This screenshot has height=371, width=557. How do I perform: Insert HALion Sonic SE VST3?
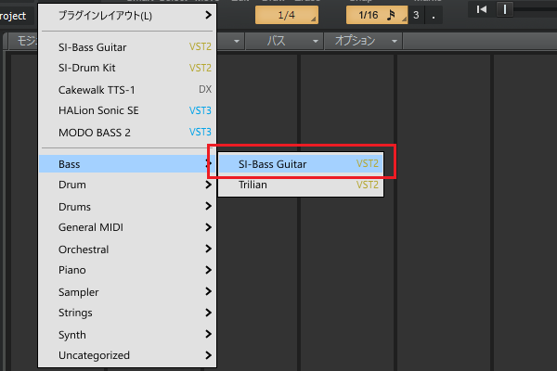tap(127, 110)
